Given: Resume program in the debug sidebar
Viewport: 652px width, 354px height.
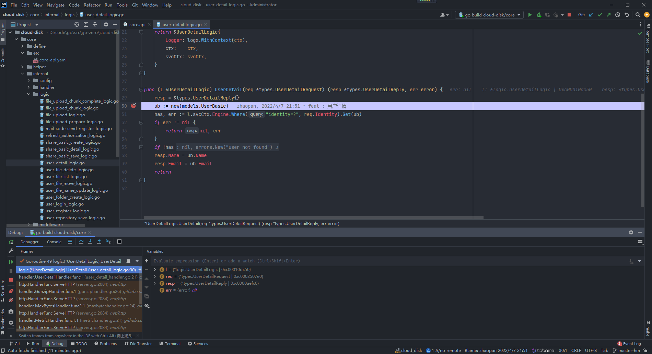Looking at the screenshot, I should 11,262.
